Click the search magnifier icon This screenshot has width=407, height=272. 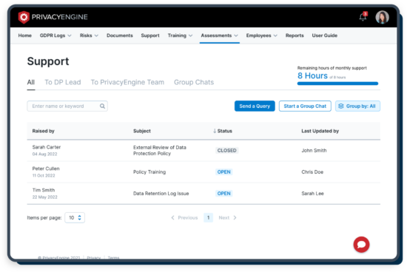pos(103,106)
